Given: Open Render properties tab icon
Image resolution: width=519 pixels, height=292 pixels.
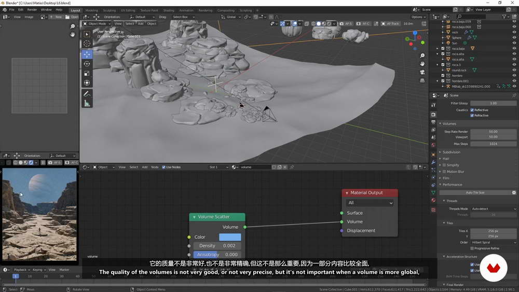Looking at the screenshot, I should [x=433, y=115].
